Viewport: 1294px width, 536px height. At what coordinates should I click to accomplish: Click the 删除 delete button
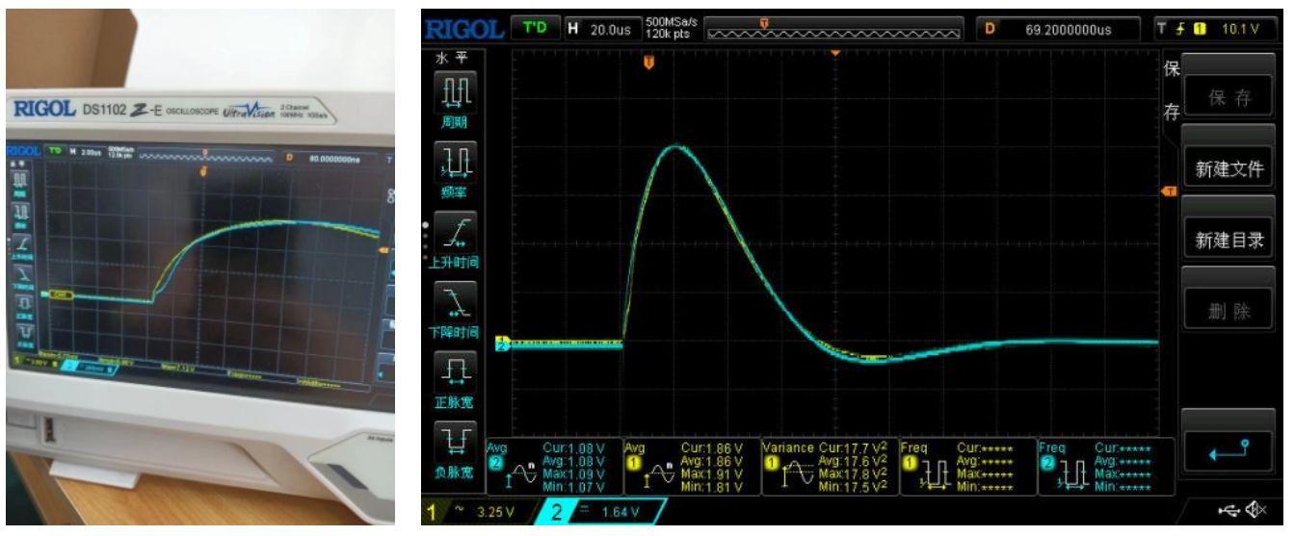pos(1228,311)
